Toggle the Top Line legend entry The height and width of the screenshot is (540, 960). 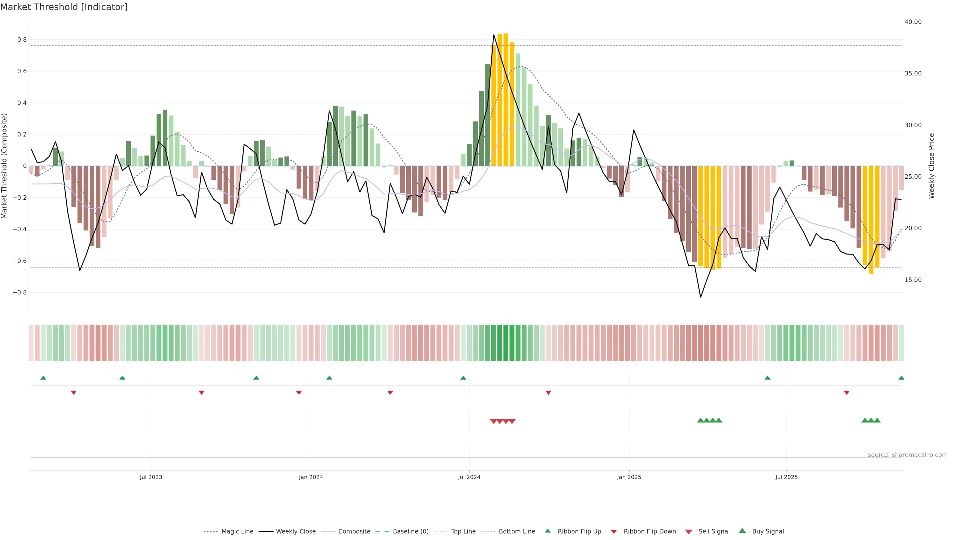463,531
